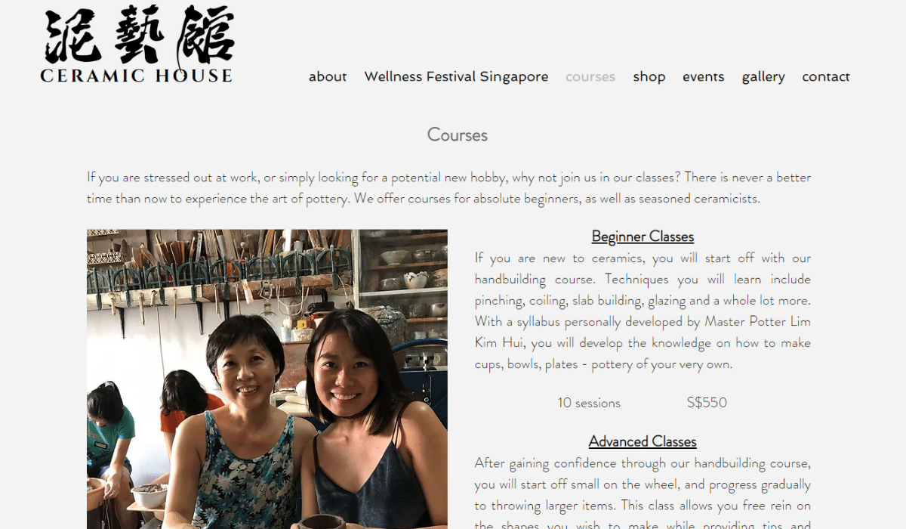The image size is (906, 529).
Task: Open the shop page
Action: pyautogui.click(x=649, y=76)
